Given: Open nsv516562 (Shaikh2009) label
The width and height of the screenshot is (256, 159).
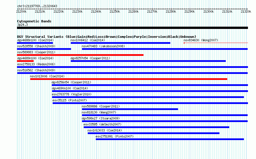Looking at the screenshot, I should (x=36, y=70).
